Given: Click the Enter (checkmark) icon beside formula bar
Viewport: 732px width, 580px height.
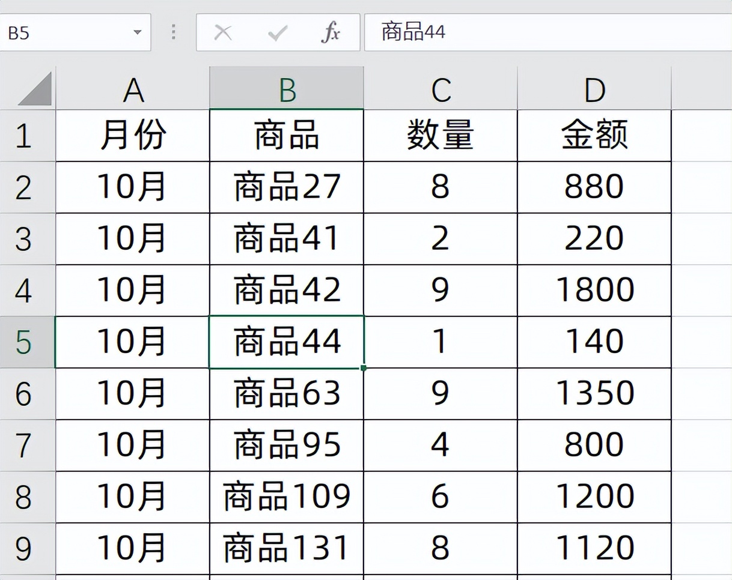Looking at the screenshot, I should (x=276, y=32).
